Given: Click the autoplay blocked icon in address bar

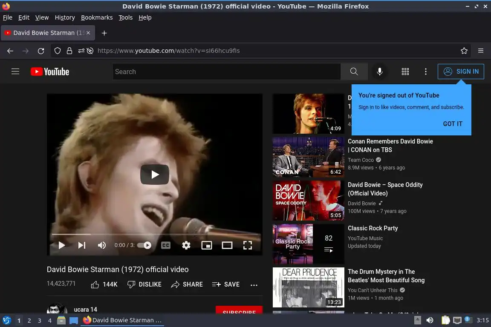Looking at the screenshot, I should point(90,51).
